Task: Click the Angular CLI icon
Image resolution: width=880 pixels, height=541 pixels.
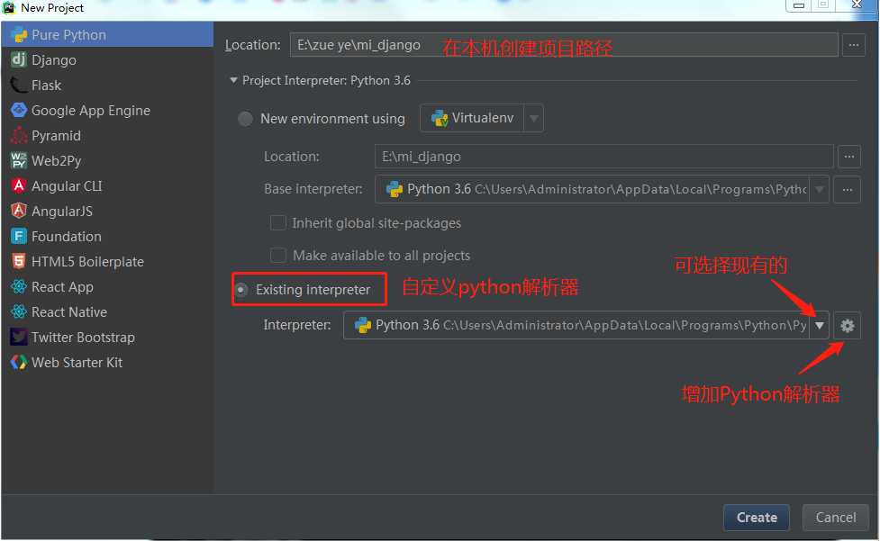Action: coord(19,186)
